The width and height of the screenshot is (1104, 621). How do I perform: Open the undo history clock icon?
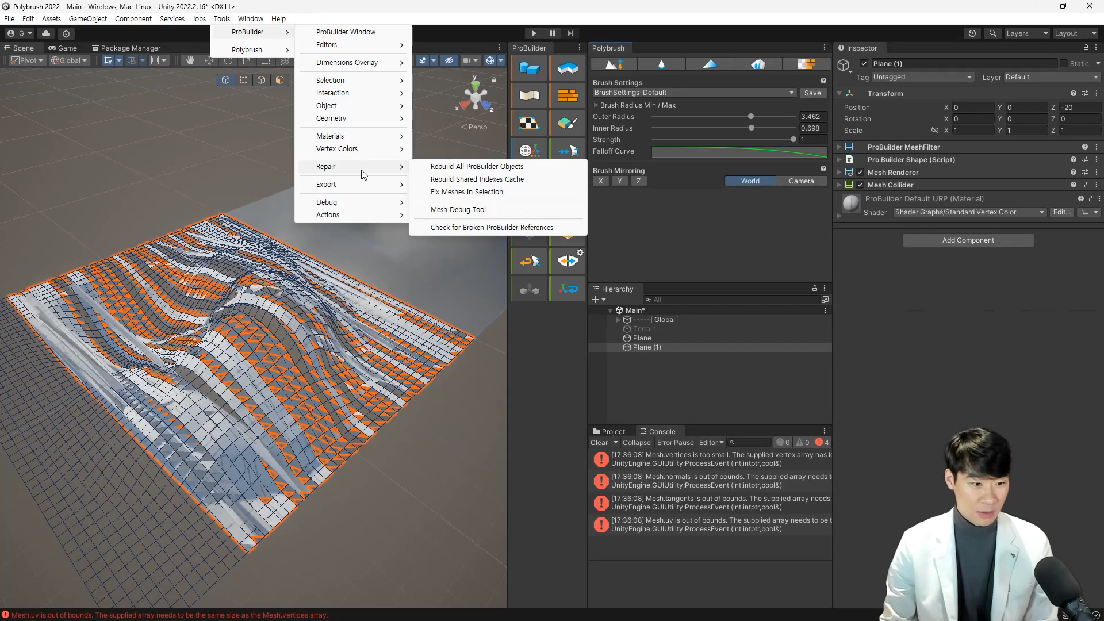[972, 33]
